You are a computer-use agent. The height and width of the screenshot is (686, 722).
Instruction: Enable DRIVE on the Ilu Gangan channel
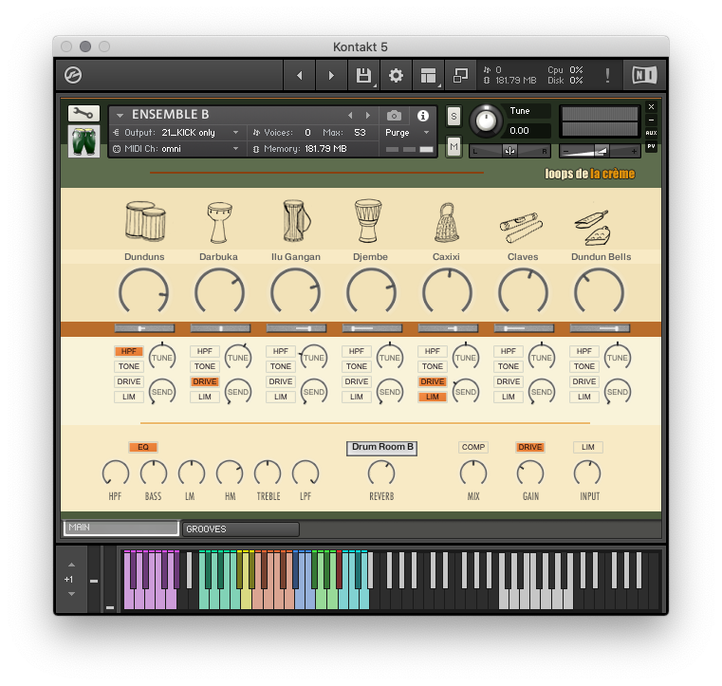[281, 381]
